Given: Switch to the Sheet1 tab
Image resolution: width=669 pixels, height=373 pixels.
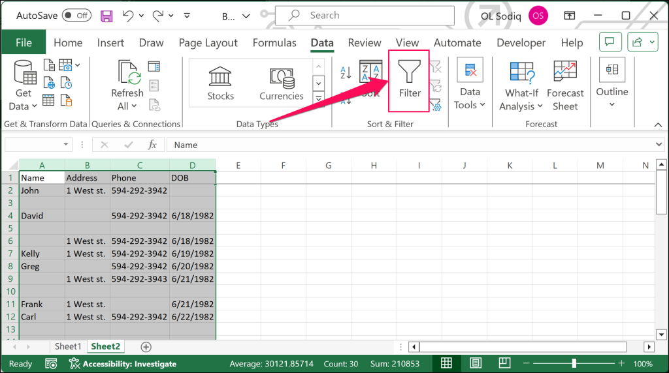Looking at the screenshot, I should (68, 347).
